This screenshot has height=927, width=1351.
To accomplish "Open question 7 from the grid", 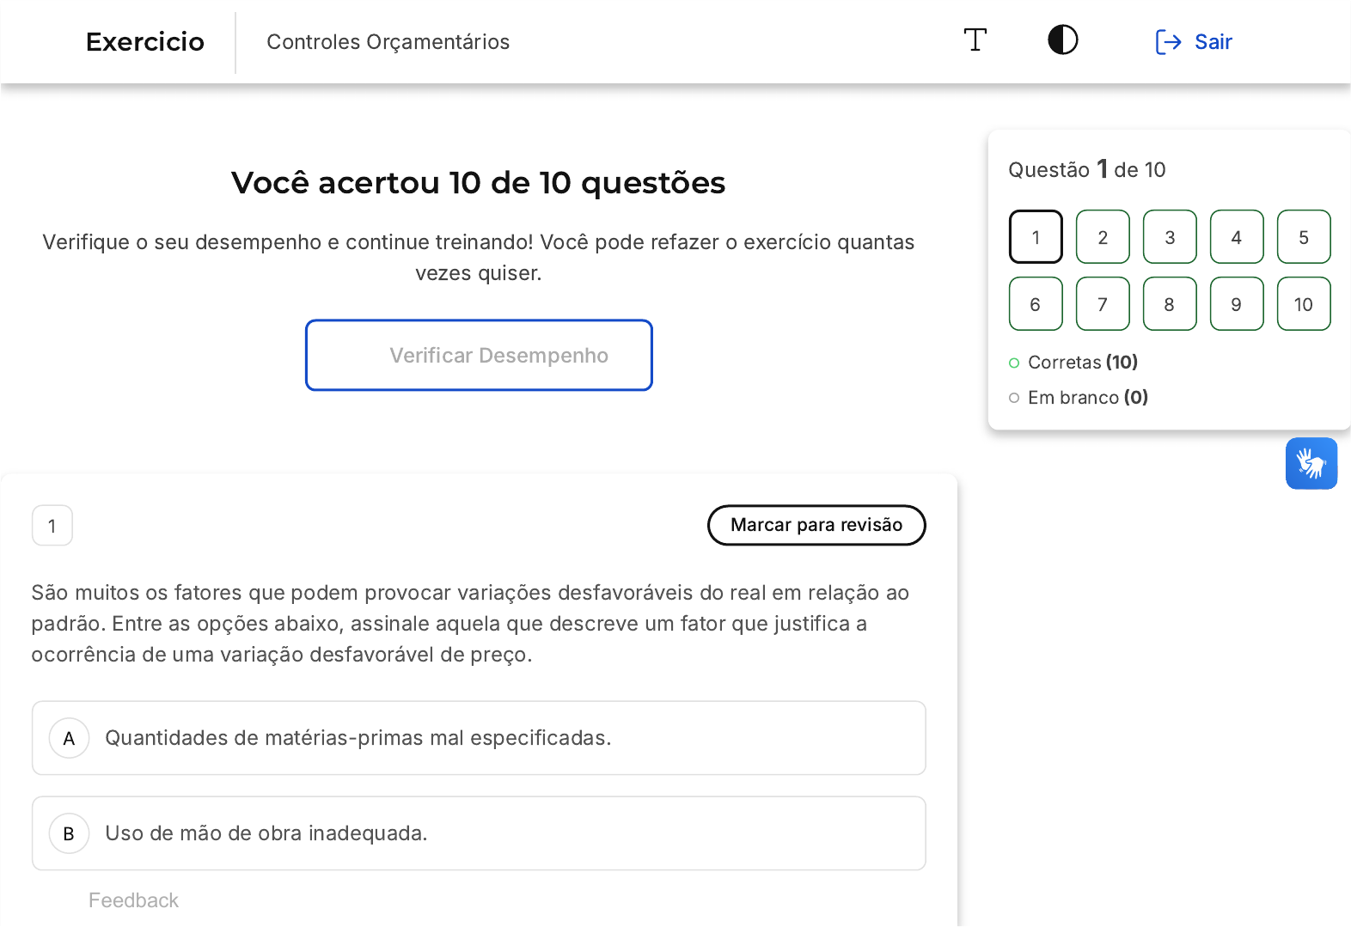I will pos(1102,304).
